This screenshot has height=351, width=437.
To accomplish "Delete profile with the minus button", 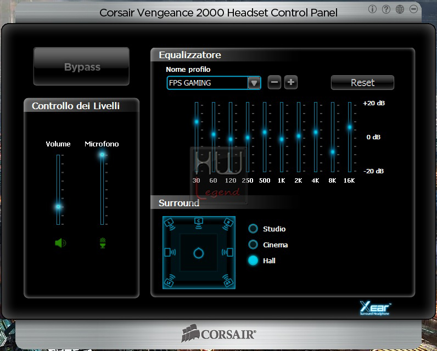I will [274, 82].
